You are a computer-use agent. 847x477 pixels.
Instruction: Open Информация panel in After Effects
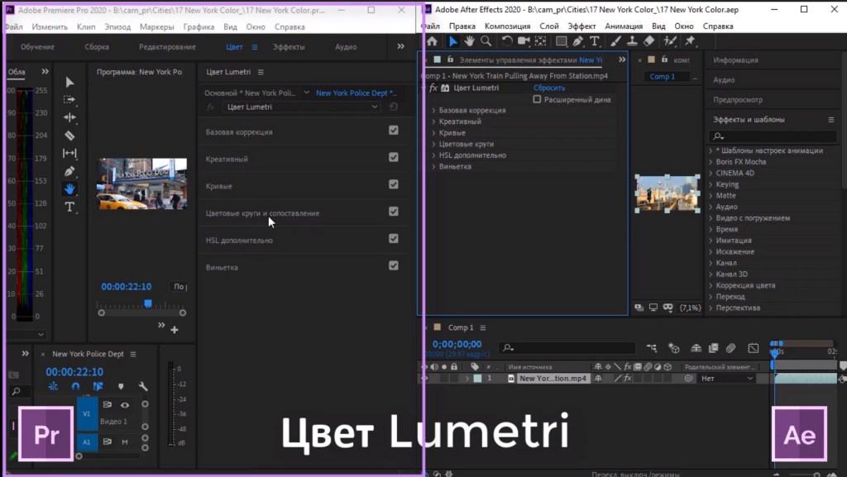(735, 60)
